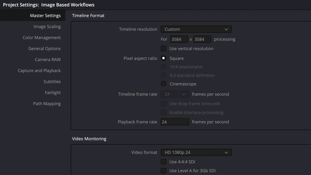Select Square pixel aspect ratio
This screenshot has height=175, width=311.
(164, 58)
